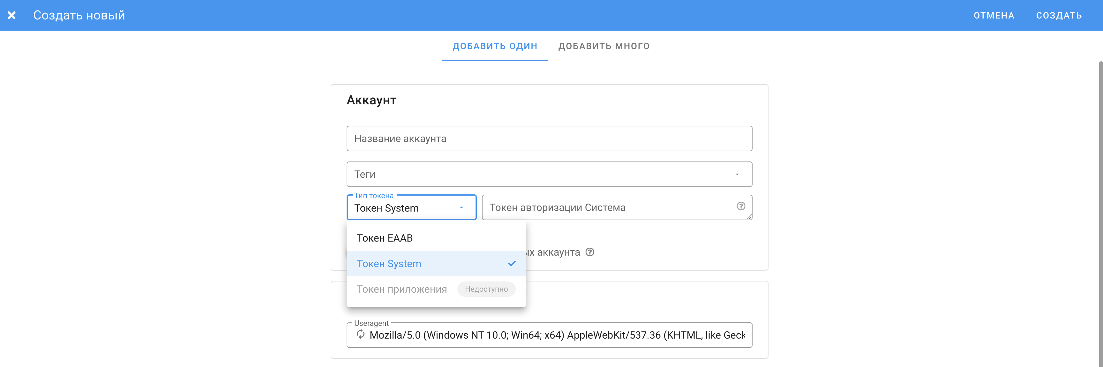Click the СОЗДАТЬ button

[x=1058, y=15]
